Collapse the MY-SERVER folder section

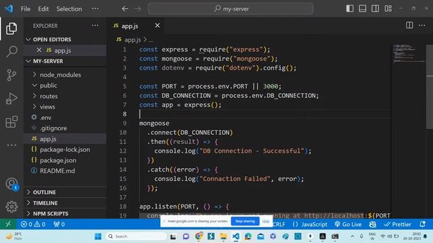tap(65, 61)
